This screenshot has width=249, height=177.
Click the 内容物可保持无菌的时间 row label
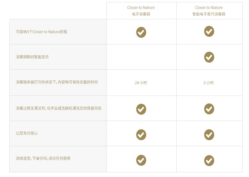[x=57, y=82]
